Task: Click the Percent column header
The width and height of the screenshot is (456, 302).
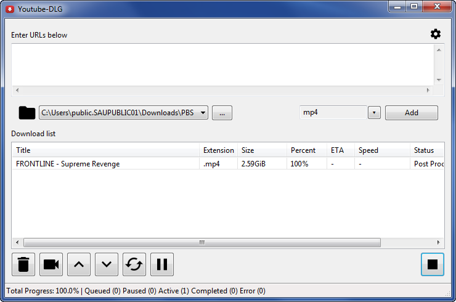Action: (x=307, y=150)
